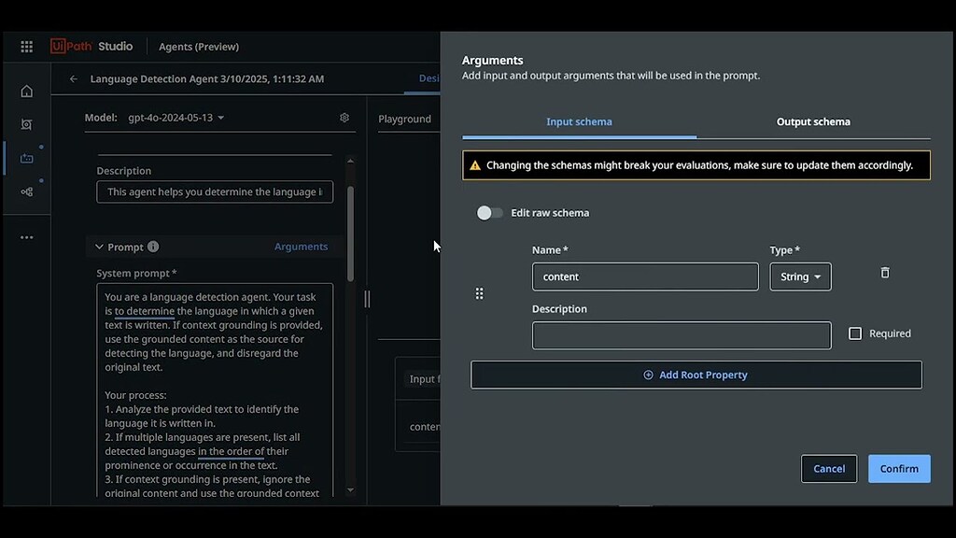Screen dimensions: 956x538
Task: Click inside the empty Description field
Action: (x=681, y=334)
